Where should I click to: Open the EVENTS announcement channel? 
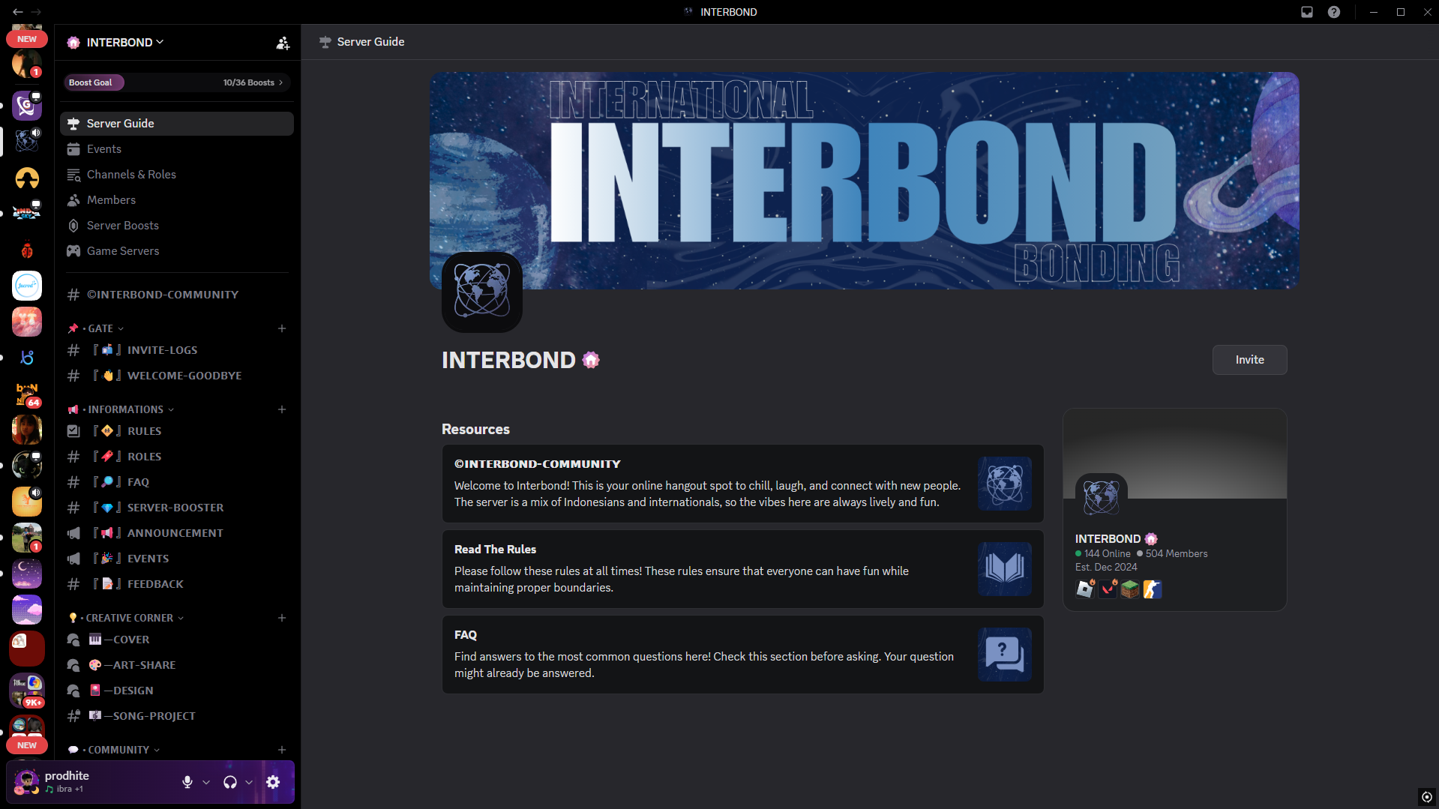[x=177, y=559]
